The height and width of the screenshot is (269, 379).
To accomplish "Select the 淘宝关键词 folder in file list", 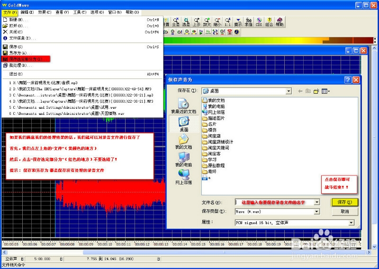I will (x=216, y=148).
